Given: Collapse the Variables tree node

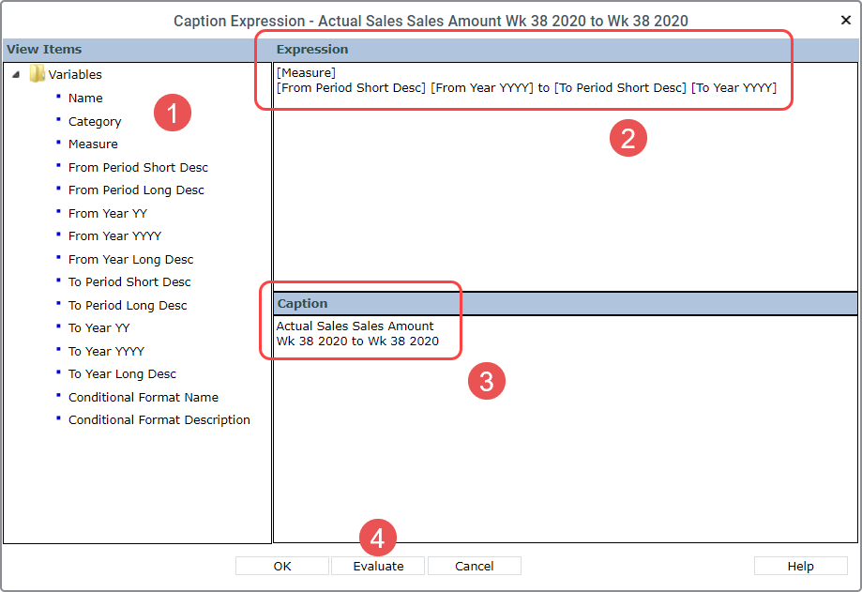Looking at the screenshot, I should tap(16, 74).
